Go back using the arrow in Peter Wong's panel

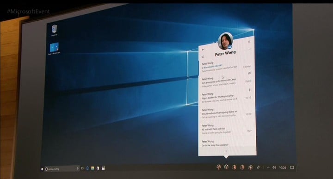pyautogui.click(x=203, y=50)
